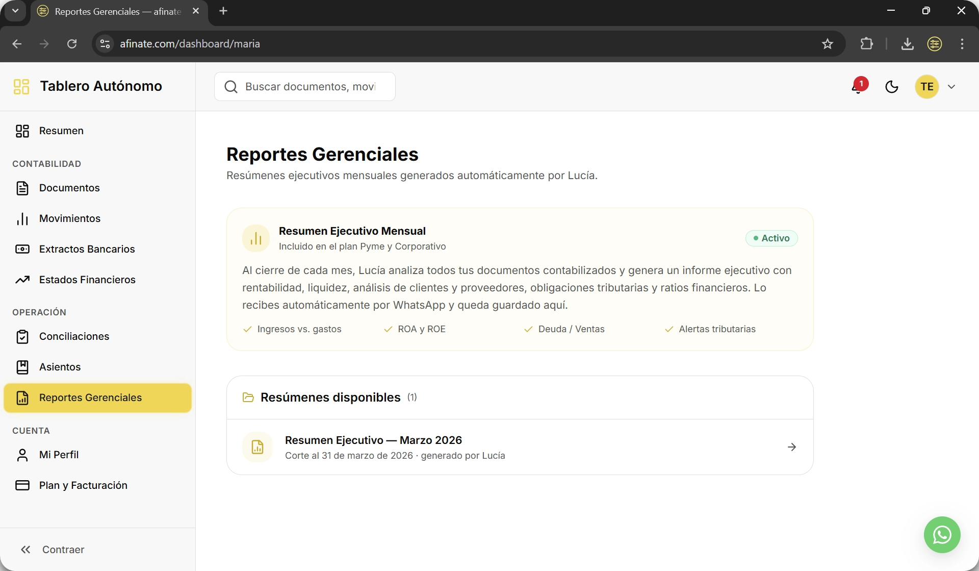Open Extractos Bancarios sidebar item

pyautogui.click(x=87, y=249)
